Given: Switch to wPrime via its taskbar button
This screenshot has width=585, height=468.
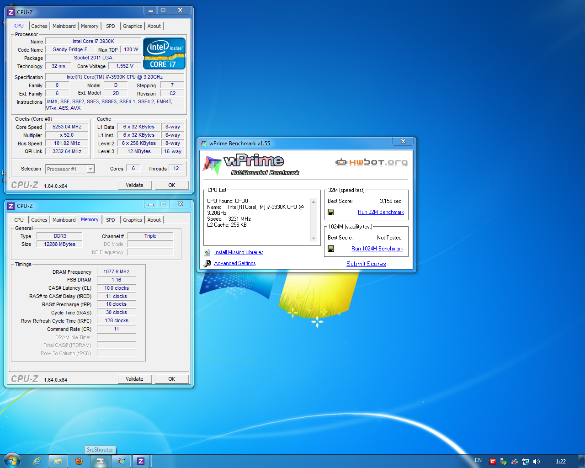Looking at the screenshot, I should [121, 461].
